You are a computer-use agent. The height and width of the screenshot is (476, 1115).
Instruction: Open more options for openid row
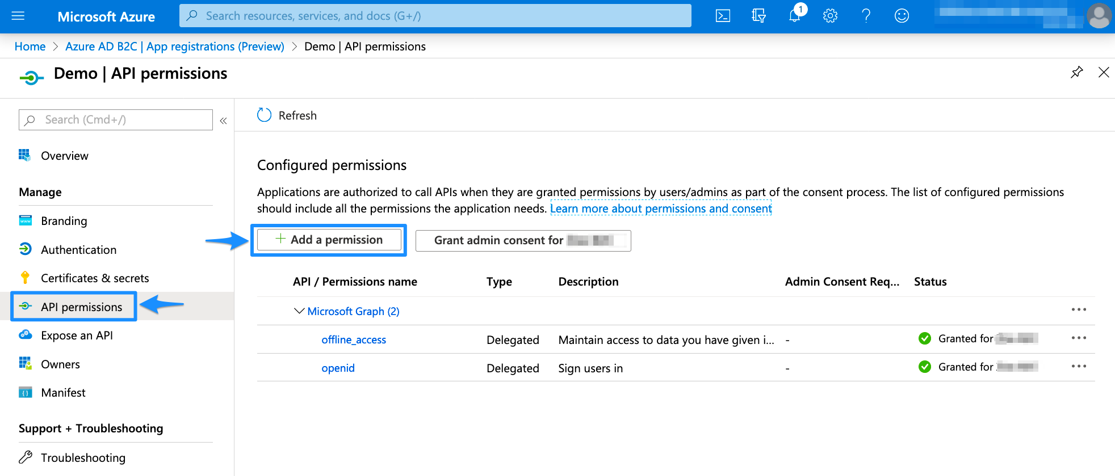1079,366
